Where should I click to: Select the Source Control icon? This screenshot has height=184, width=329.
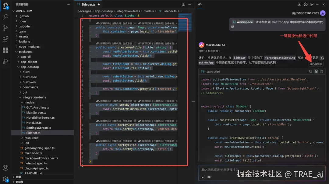click(5, 28)
